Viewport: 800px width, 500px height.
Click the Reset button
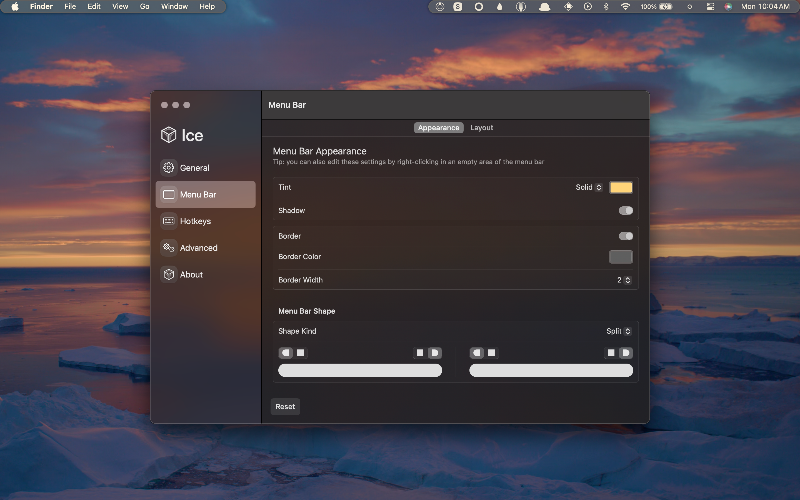coord(285,407)
